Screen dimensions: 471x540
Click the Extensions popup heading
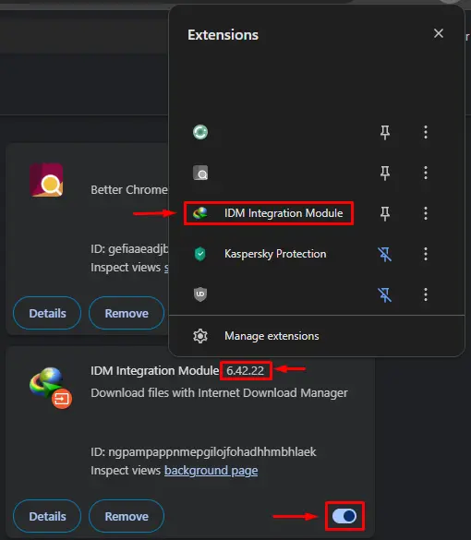pyautogui.click(x=223, y=35)
